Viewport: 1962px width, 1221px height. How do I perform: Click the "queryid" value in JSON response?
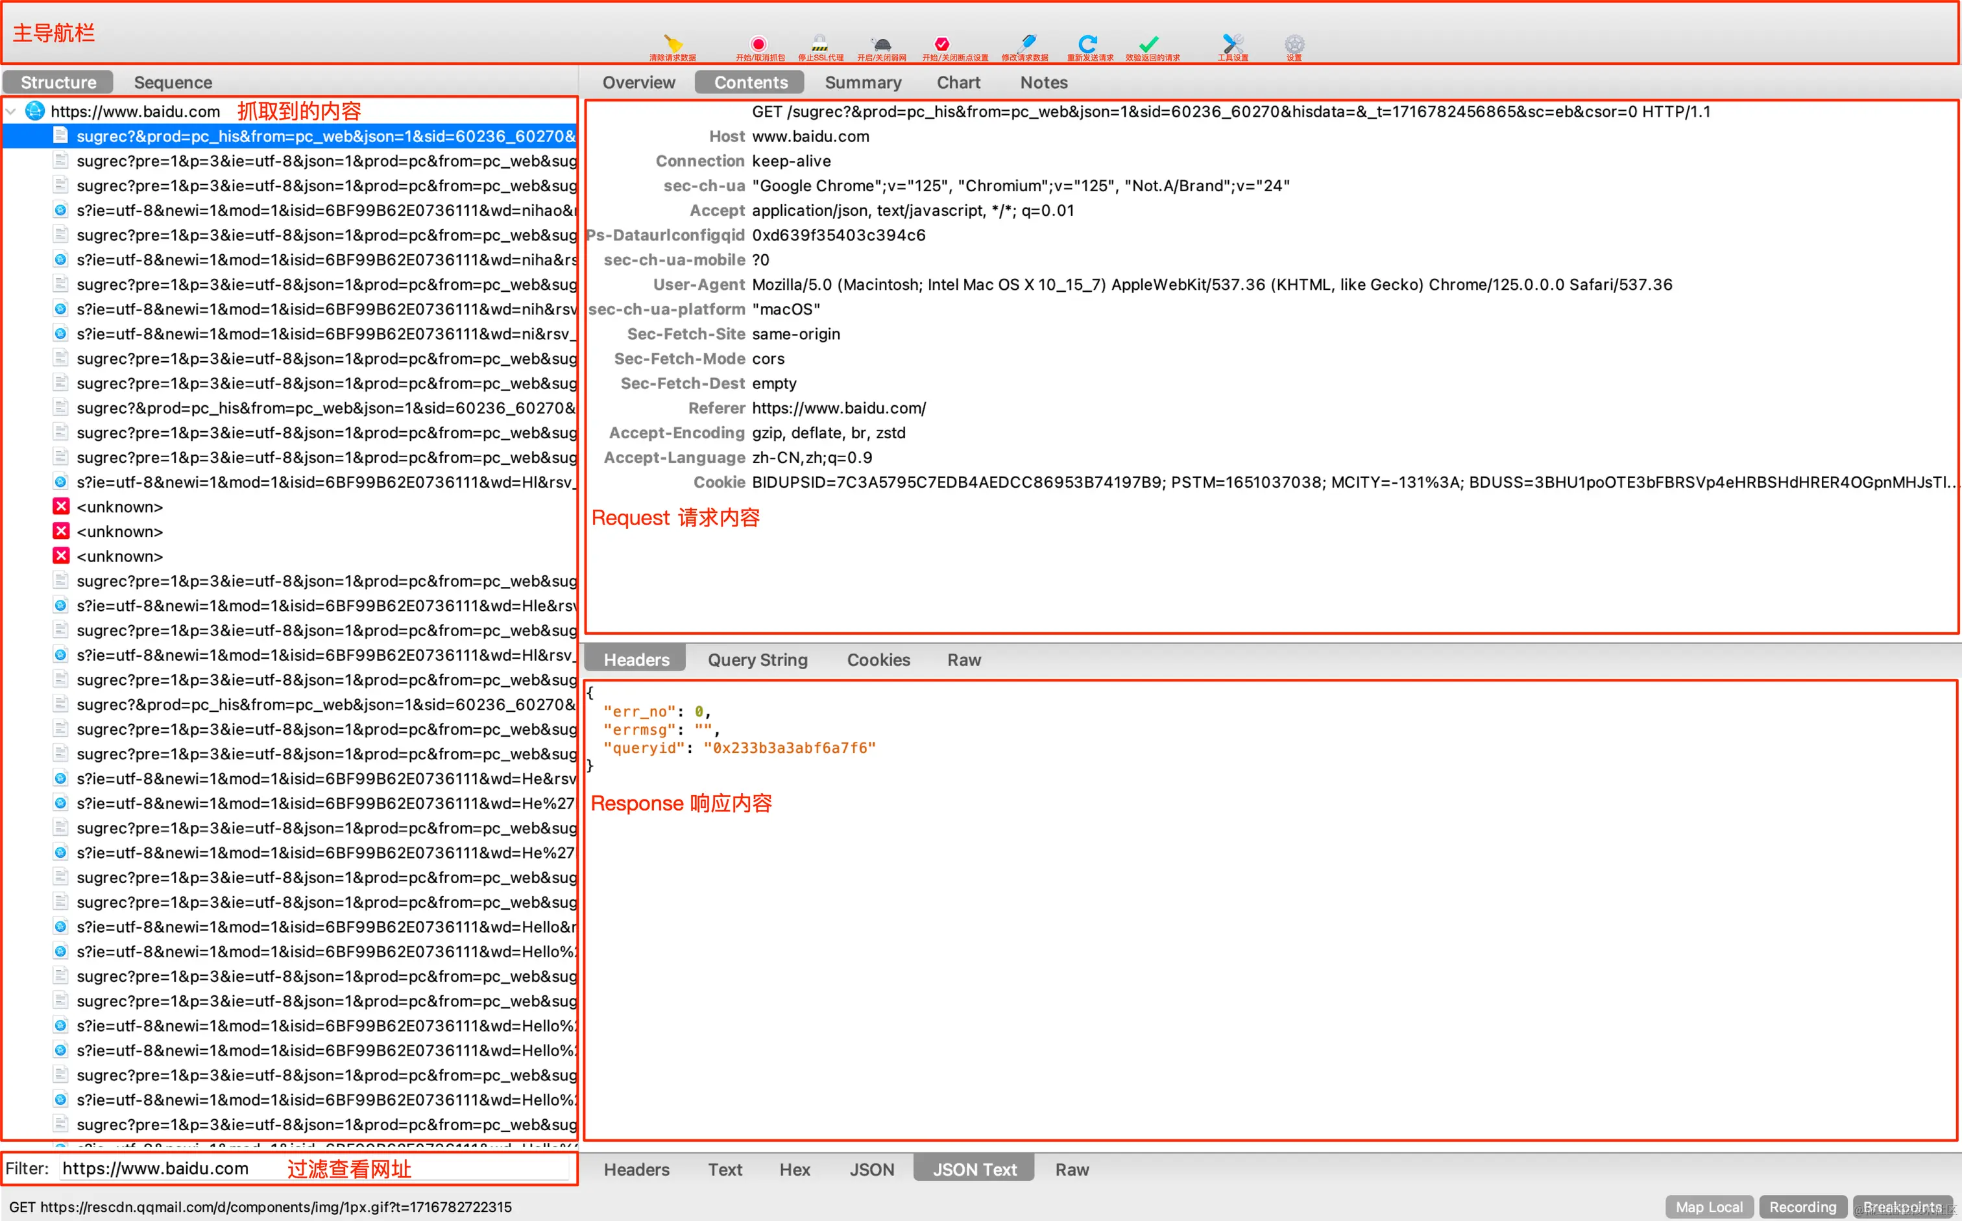pyautogui.click(x=790, y=748)
